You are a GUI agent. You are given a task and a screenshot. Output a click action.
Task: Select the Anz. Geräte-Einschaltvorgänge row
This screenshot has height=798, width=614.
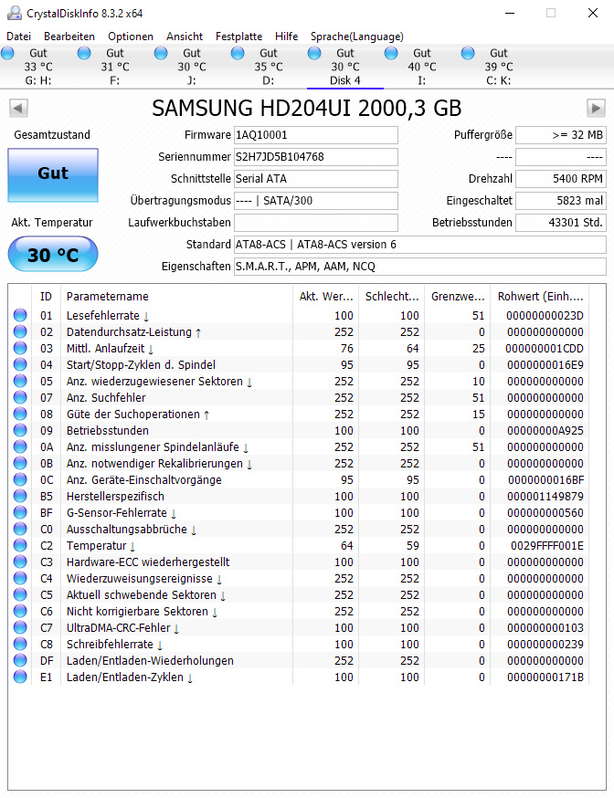coord(299,480)
